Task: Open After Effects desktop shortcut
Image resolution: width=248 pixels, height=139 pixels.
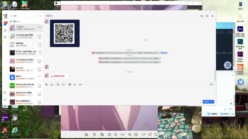Action: pos(240,31)
